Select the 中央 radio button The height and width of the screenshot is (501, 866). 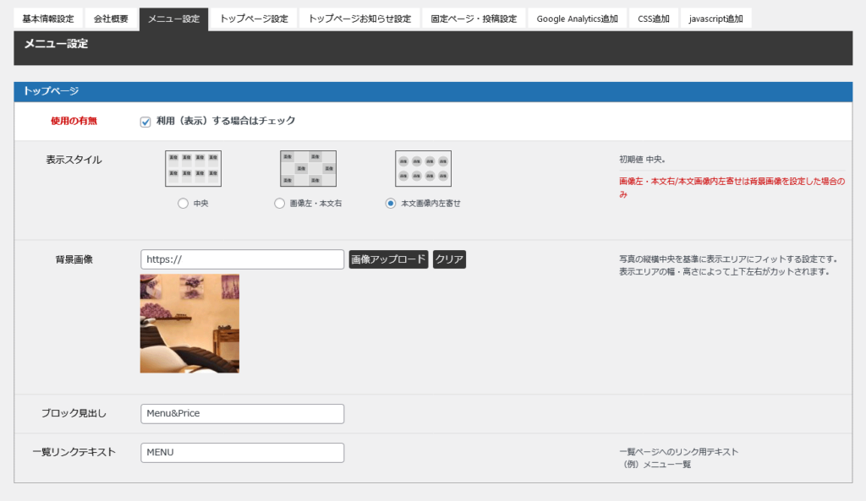point(183,204)
